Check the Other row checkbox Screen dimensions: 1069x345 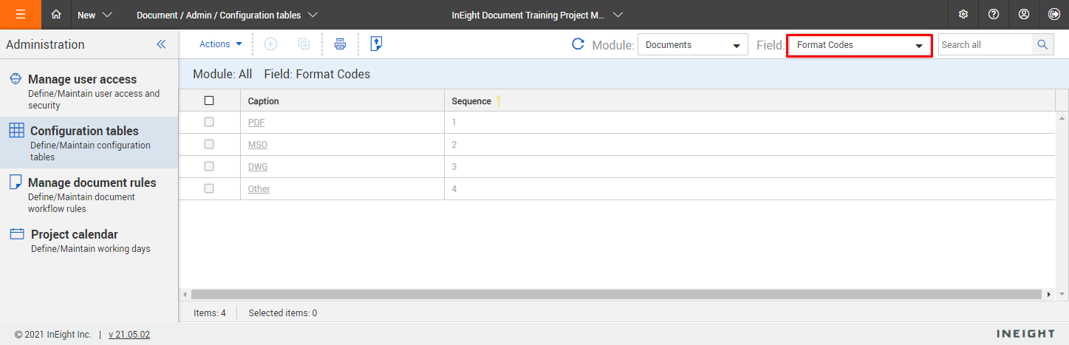click(x=209, y=188)
